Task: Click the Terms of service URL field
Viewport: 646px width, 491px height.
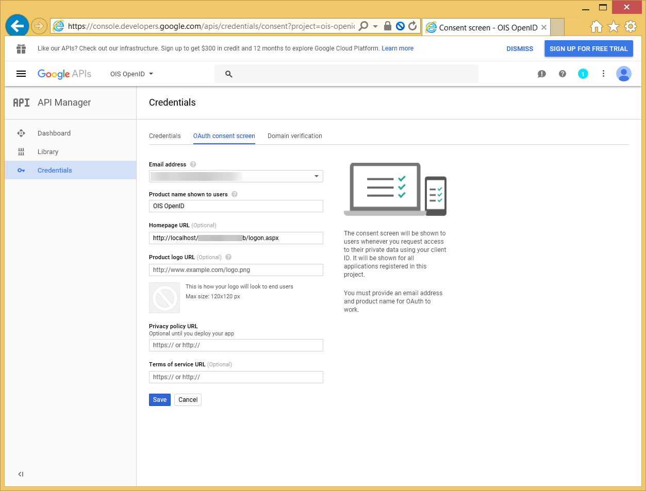Action: pos(236,377)
